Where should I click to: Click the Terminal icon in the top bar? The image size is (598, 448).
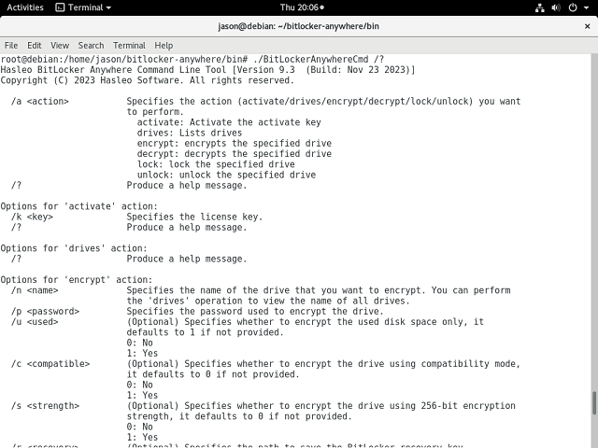point(60,7)
